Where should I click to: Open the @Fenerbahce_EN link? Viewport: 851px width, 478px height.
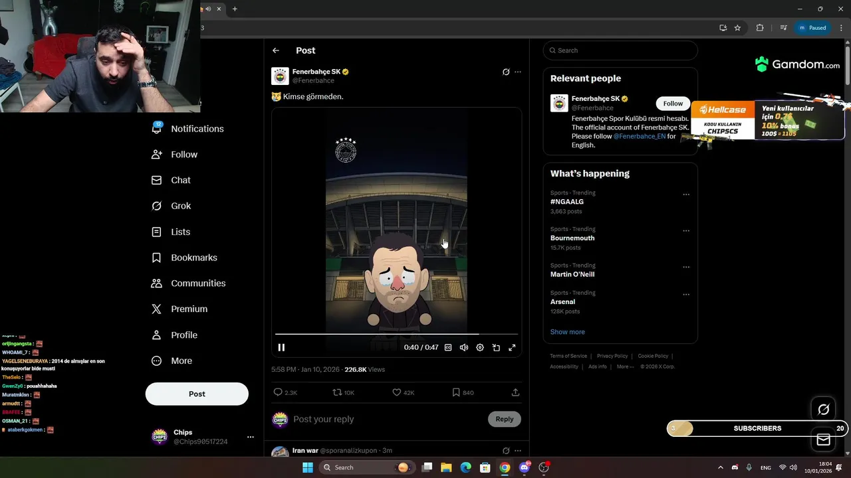pos(640,136)
